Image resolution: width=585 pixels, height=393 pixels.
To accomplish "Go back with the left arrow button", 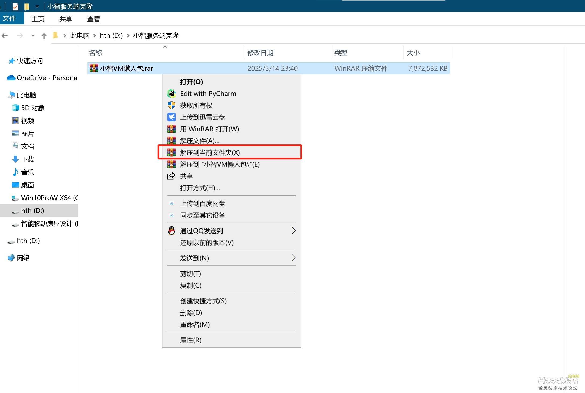I will click(x=5, y=35).
